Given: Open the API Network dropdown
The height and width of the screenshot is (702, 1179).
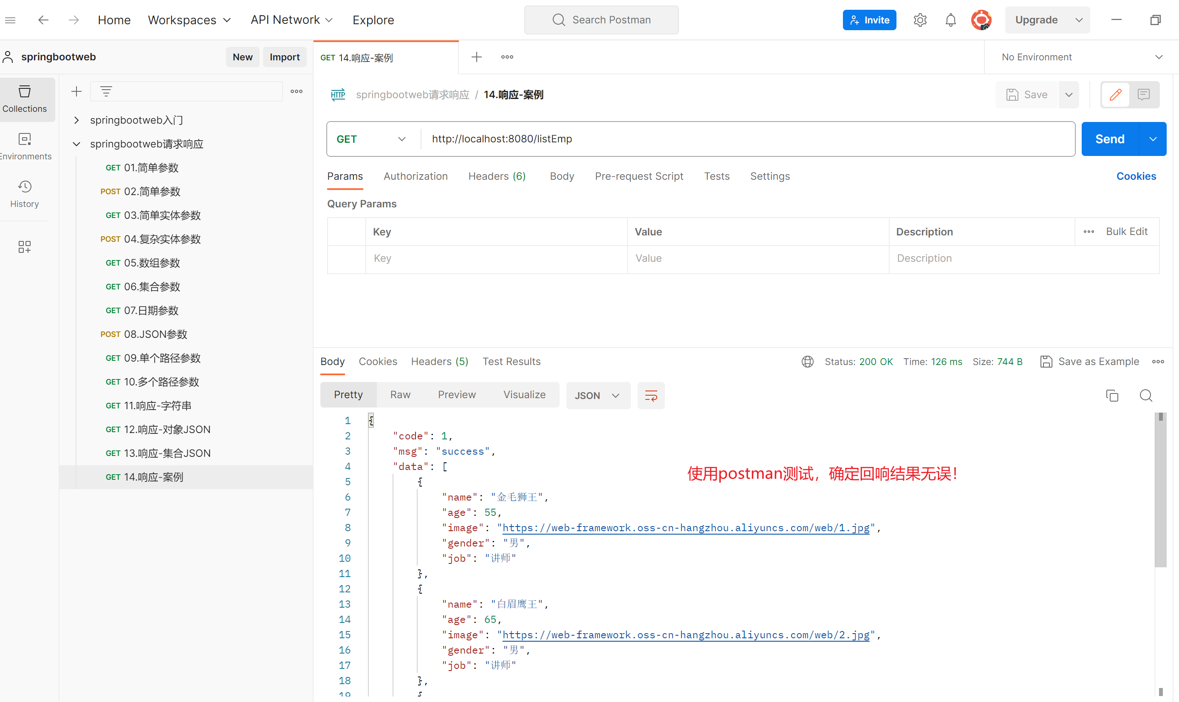Looking at the screenshot, I should click(292, 20).
